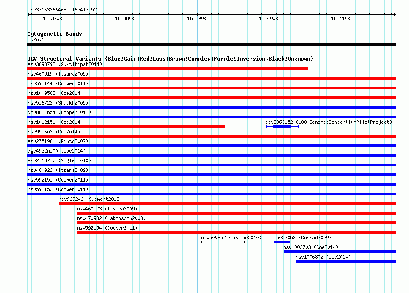Click the nsv1009583 (Coe2014) variant label
The height and width of the screenshot is (293, 409).
pyautogui.click(x=55, y=93)
